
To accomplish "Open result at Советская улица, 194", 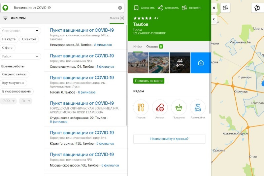I will 86,61.
